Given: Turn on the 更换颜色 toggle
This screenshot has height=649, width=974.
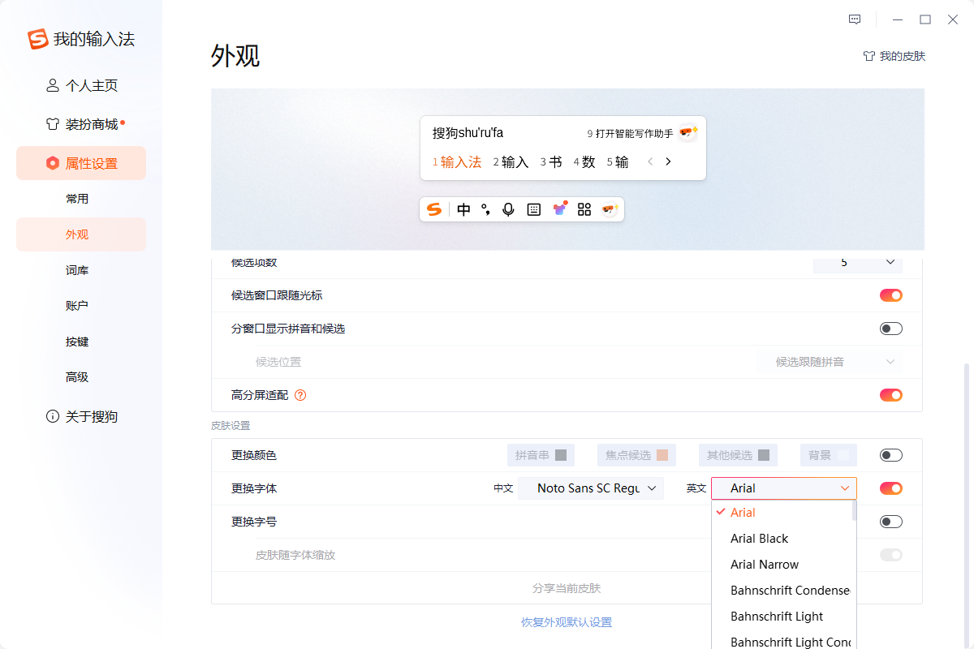Looking at the screenshot, I should click(x=890, y=455).
